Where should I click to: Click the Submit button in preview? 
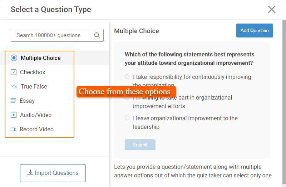tap(140, 145)
